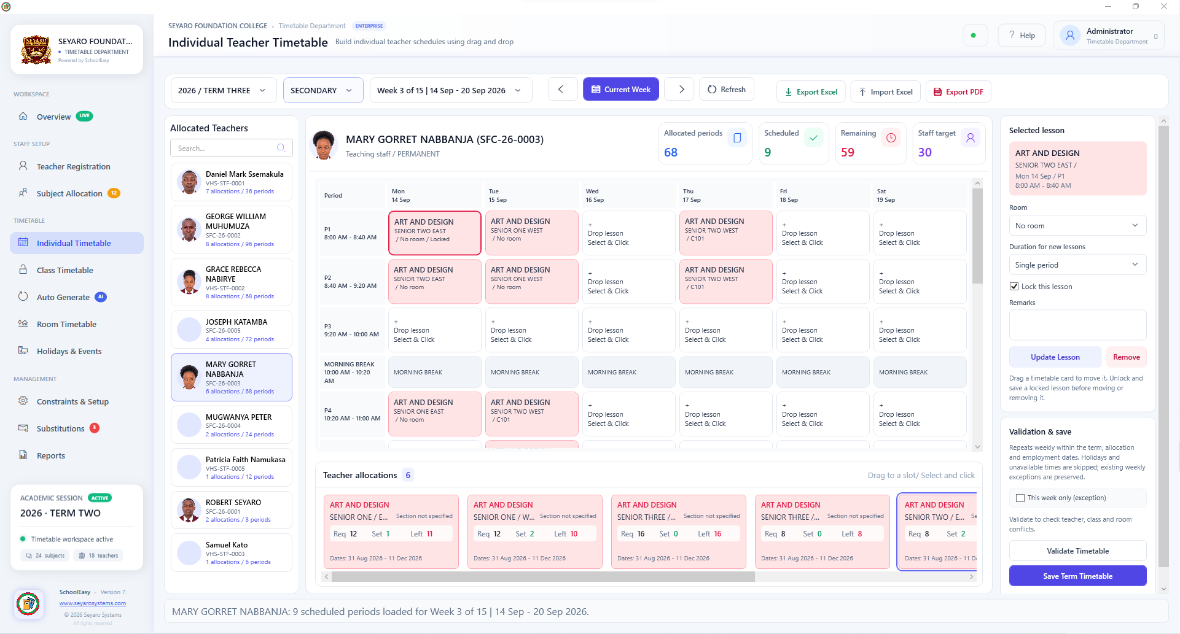Toggle Lock this lesson checkbox
1180x634 pixels.
point(1015,287)
